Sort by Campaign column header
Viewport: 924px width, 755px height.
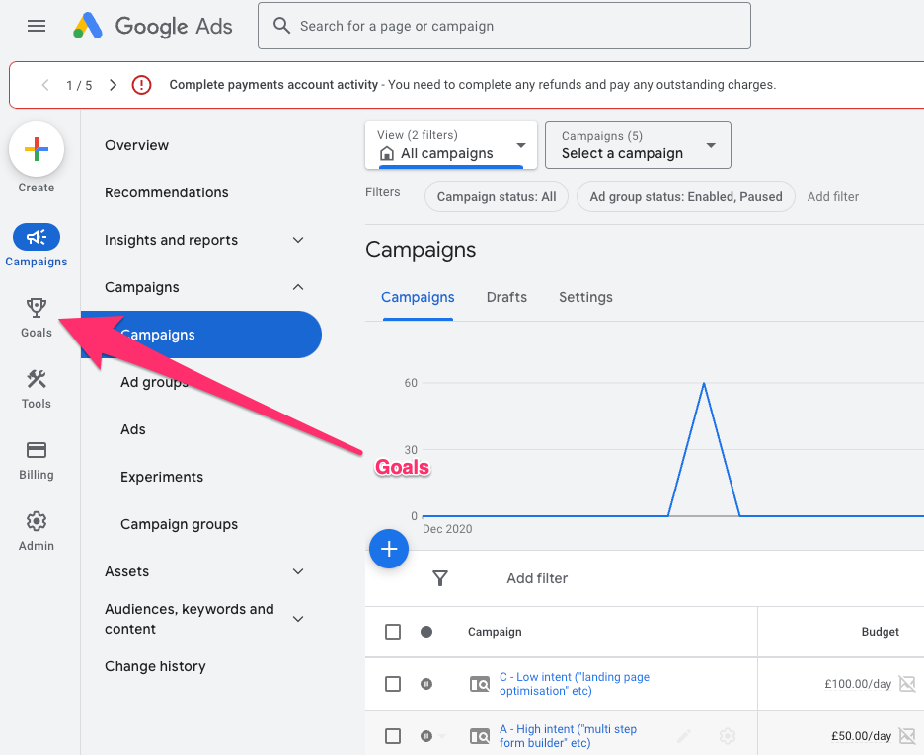click(495, 632)
